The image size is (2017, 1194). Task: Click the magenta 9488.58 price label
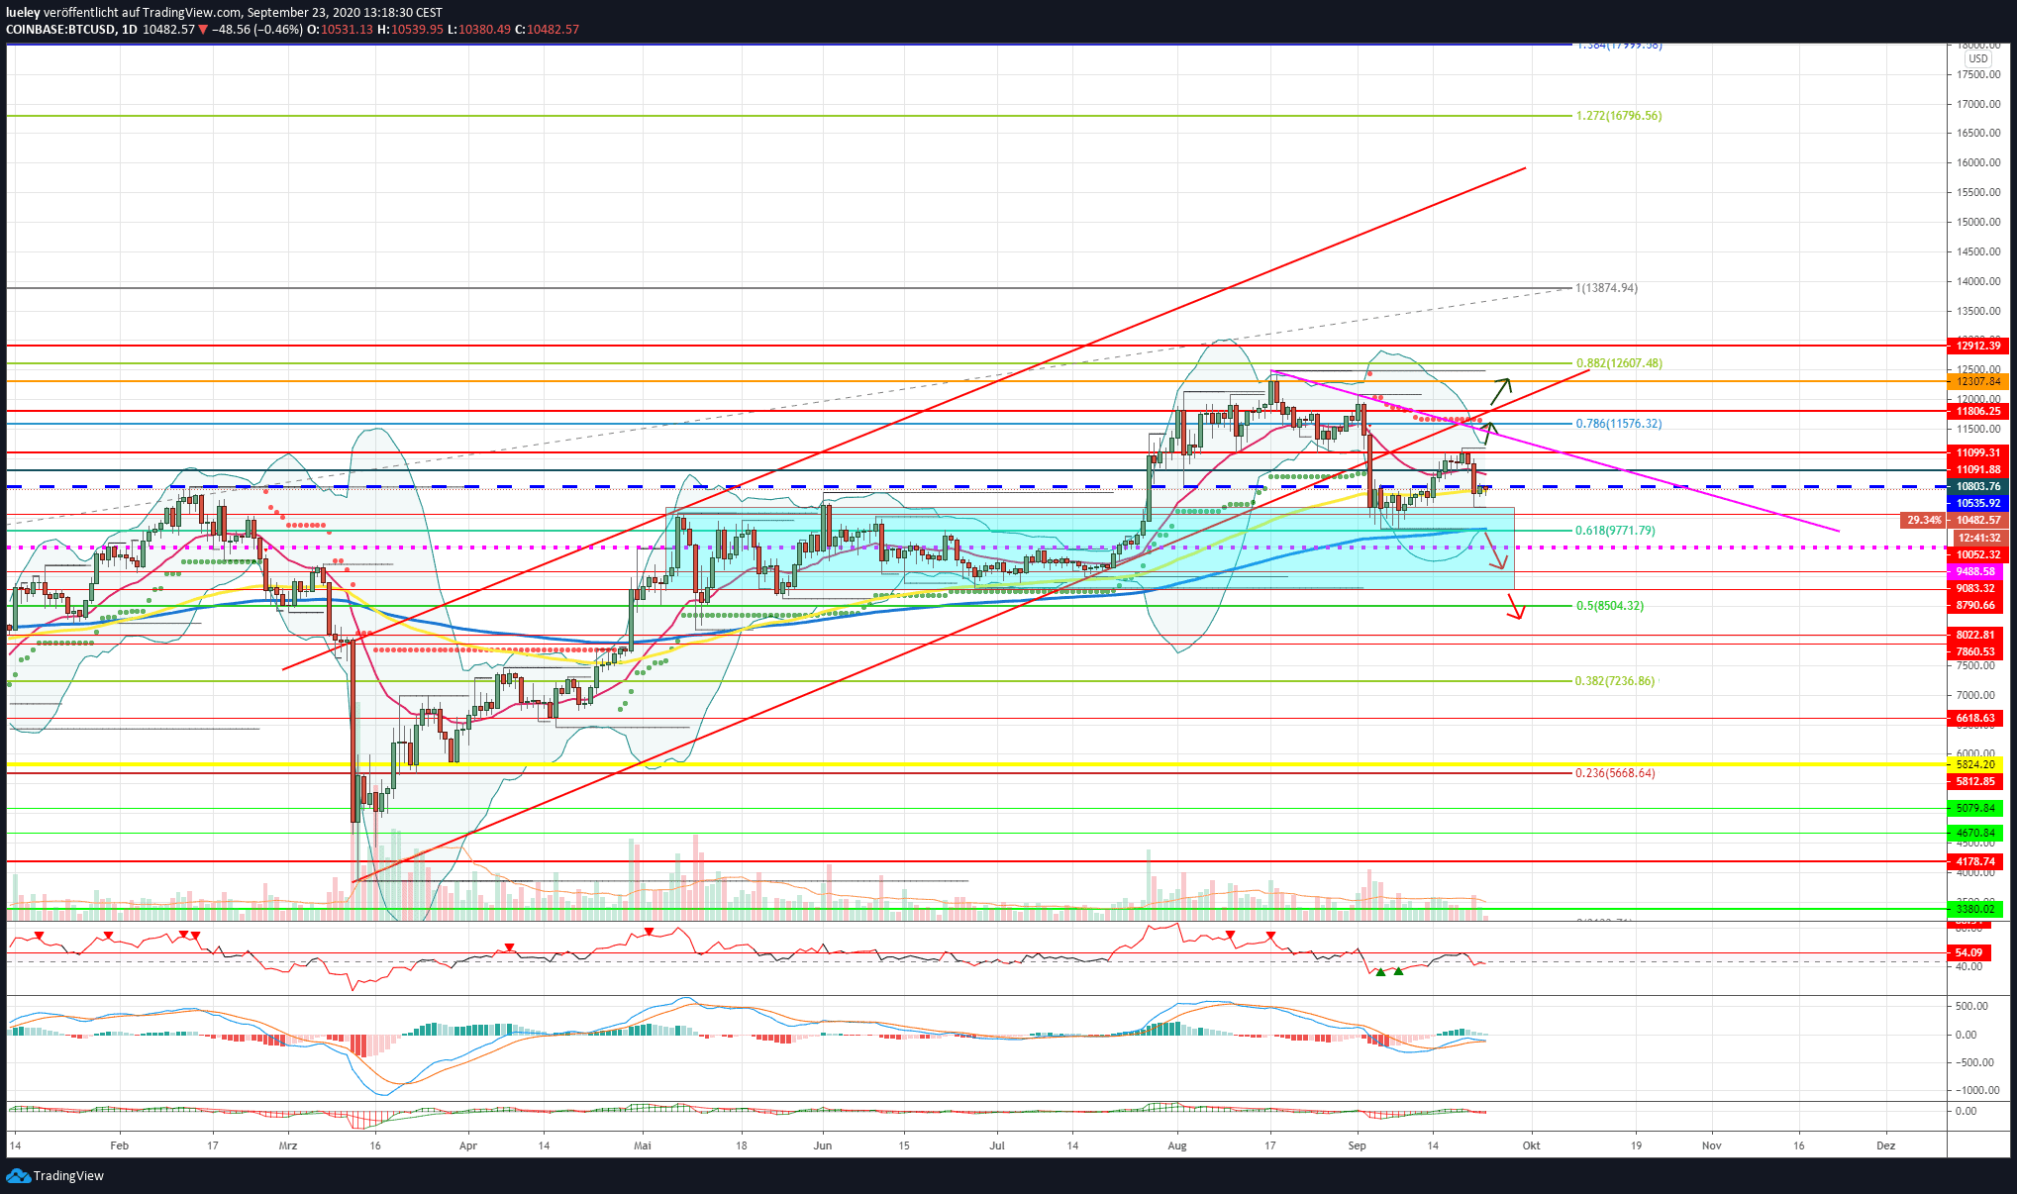[x=1976, y=571]
